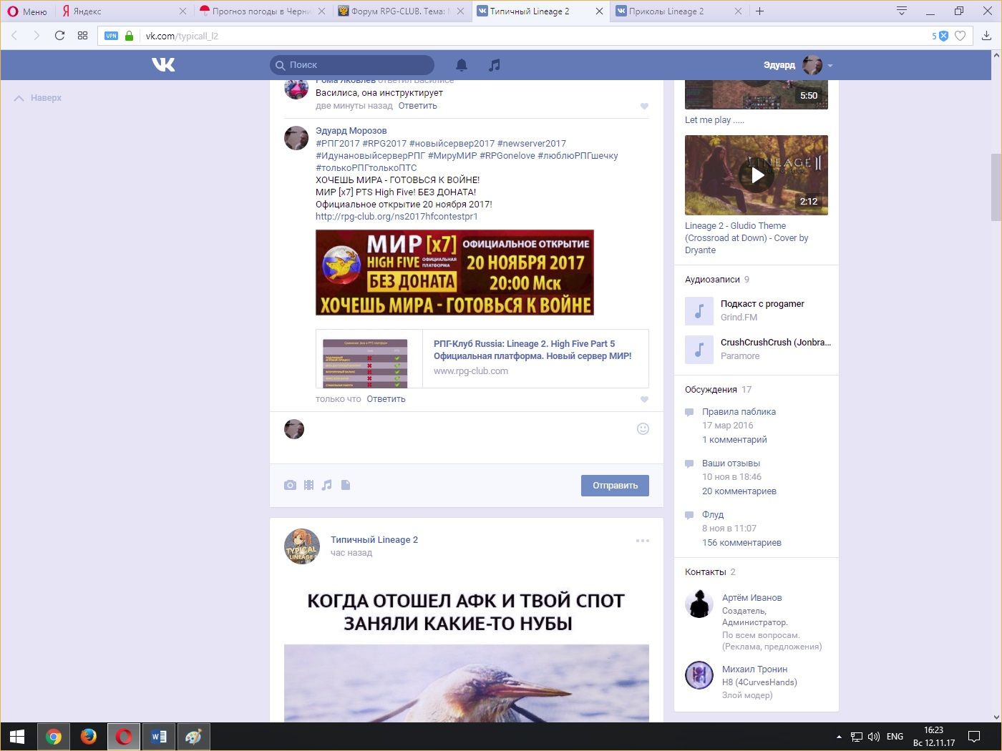Attach audio using music note icon

(x=327, y=485)
